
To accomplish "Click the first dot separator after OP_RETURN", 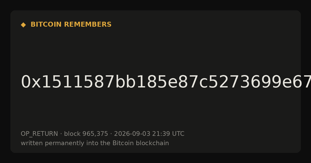I will (x=61, y=134).
